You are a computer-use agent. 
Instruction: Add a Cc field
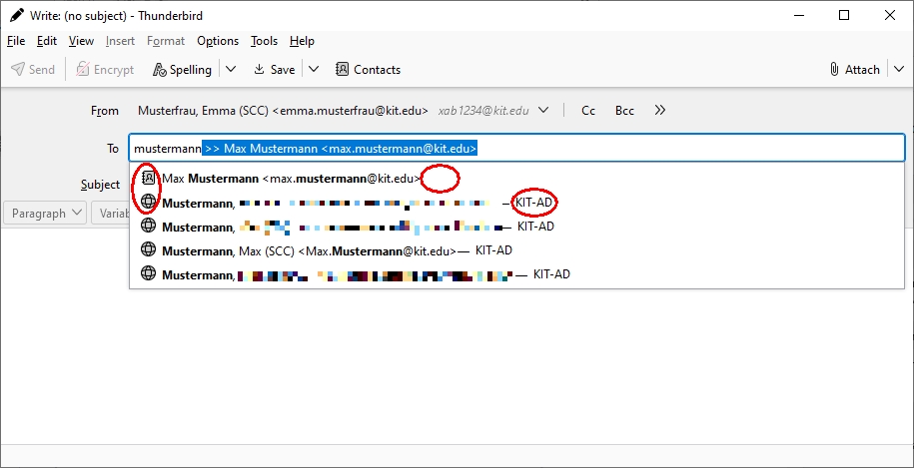click(x=588, y=111)
